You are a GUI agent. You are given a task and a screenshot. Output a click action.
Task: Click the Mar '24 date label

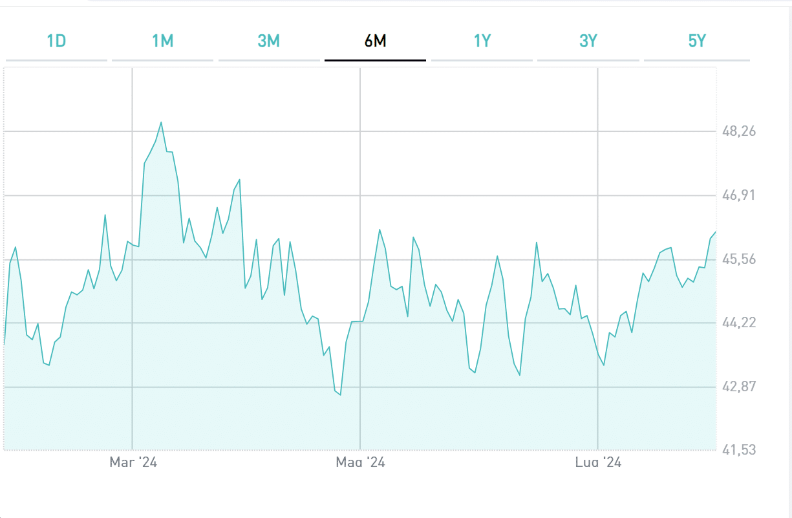click(x=133, y=462)
